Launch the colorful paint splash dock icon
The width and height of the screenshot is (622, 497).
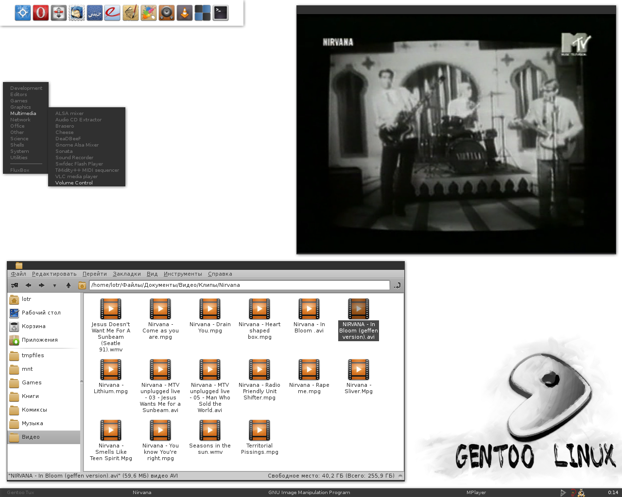tap(148, 13)
